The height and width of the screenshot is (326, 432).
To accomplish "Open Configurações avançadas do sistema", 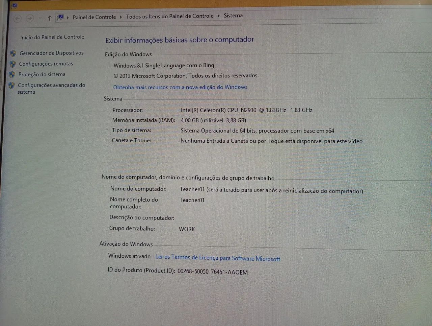I will pyautogui.click(x=51, y=89).
